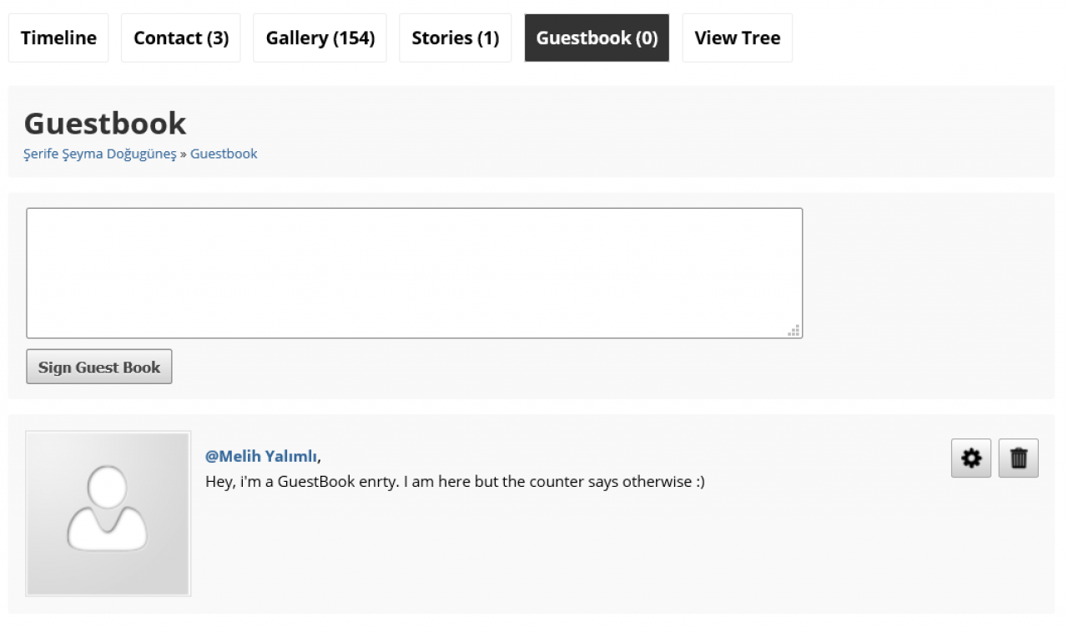The width and height of the screenshot is (1068, 628).
Task: Click the default avatar silhouette image
Action: pyautogui.click(x=108, y=513)
